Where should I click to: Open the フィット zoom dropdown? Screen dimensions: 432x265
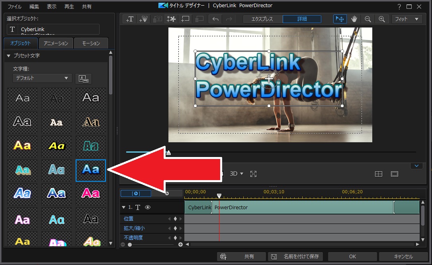(x=407, y=19)
